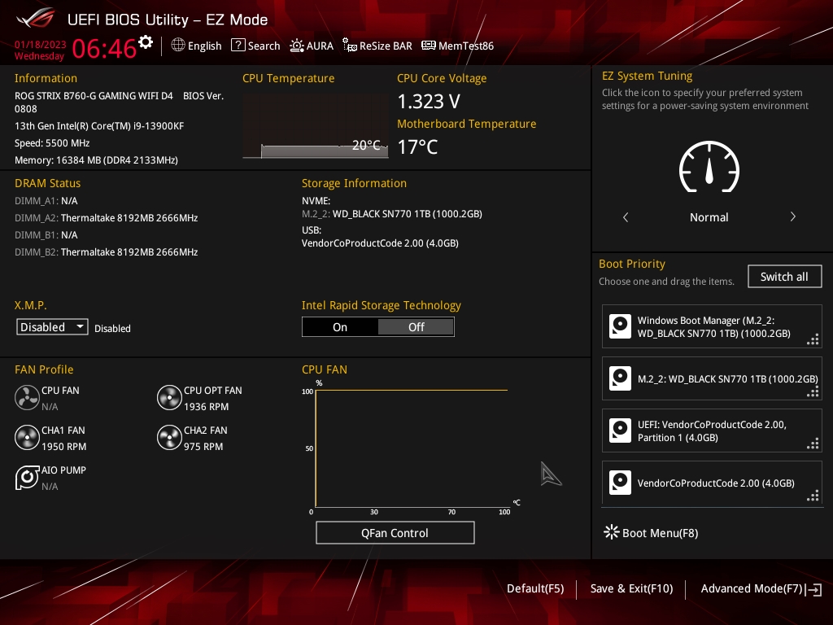Click the 1936 RPM CPU OPT FAN reading
The image size is (833, 625).
[x=206, y=407]
